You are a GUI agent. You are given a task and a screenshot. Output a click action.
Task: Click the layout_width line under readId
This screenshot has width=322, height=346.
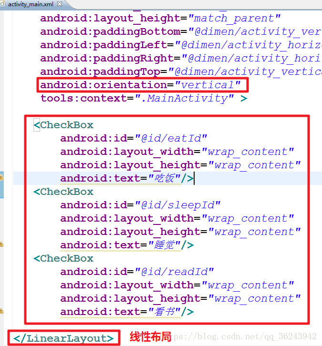click(177, 285)
